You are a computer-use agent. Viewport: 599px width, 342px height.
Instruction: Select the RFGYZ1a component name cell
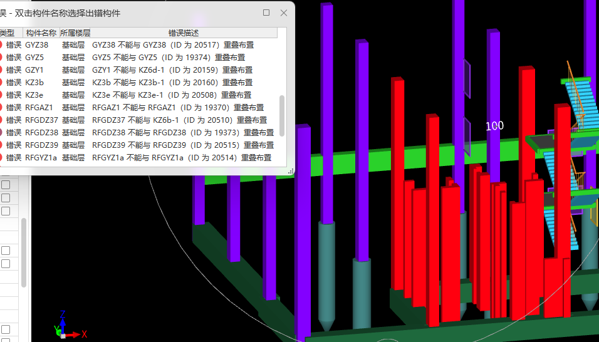41,158
